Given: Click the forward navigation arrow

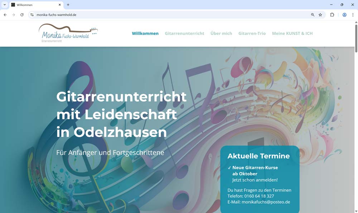Looking at the screenshot, I should 14,15.
